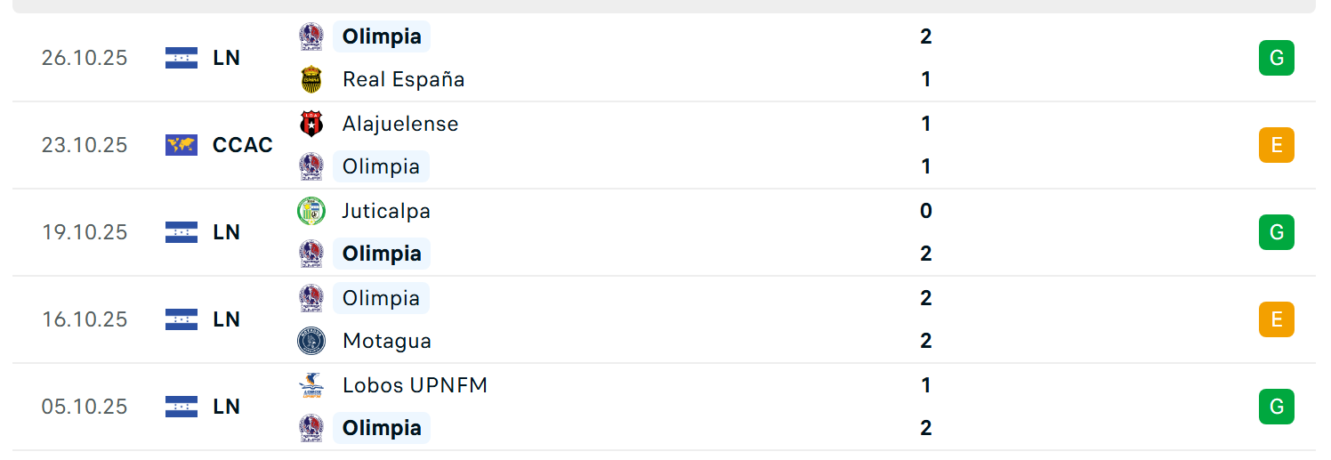Click the Alajuelense team crest
The height and width of the screenshot is (460, 1331).
click(311, 124)
